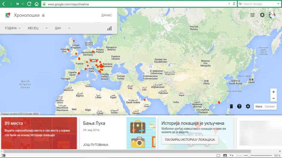Open Google notifications bell
This screenshot has height=158, width=282.
point(262,15)
